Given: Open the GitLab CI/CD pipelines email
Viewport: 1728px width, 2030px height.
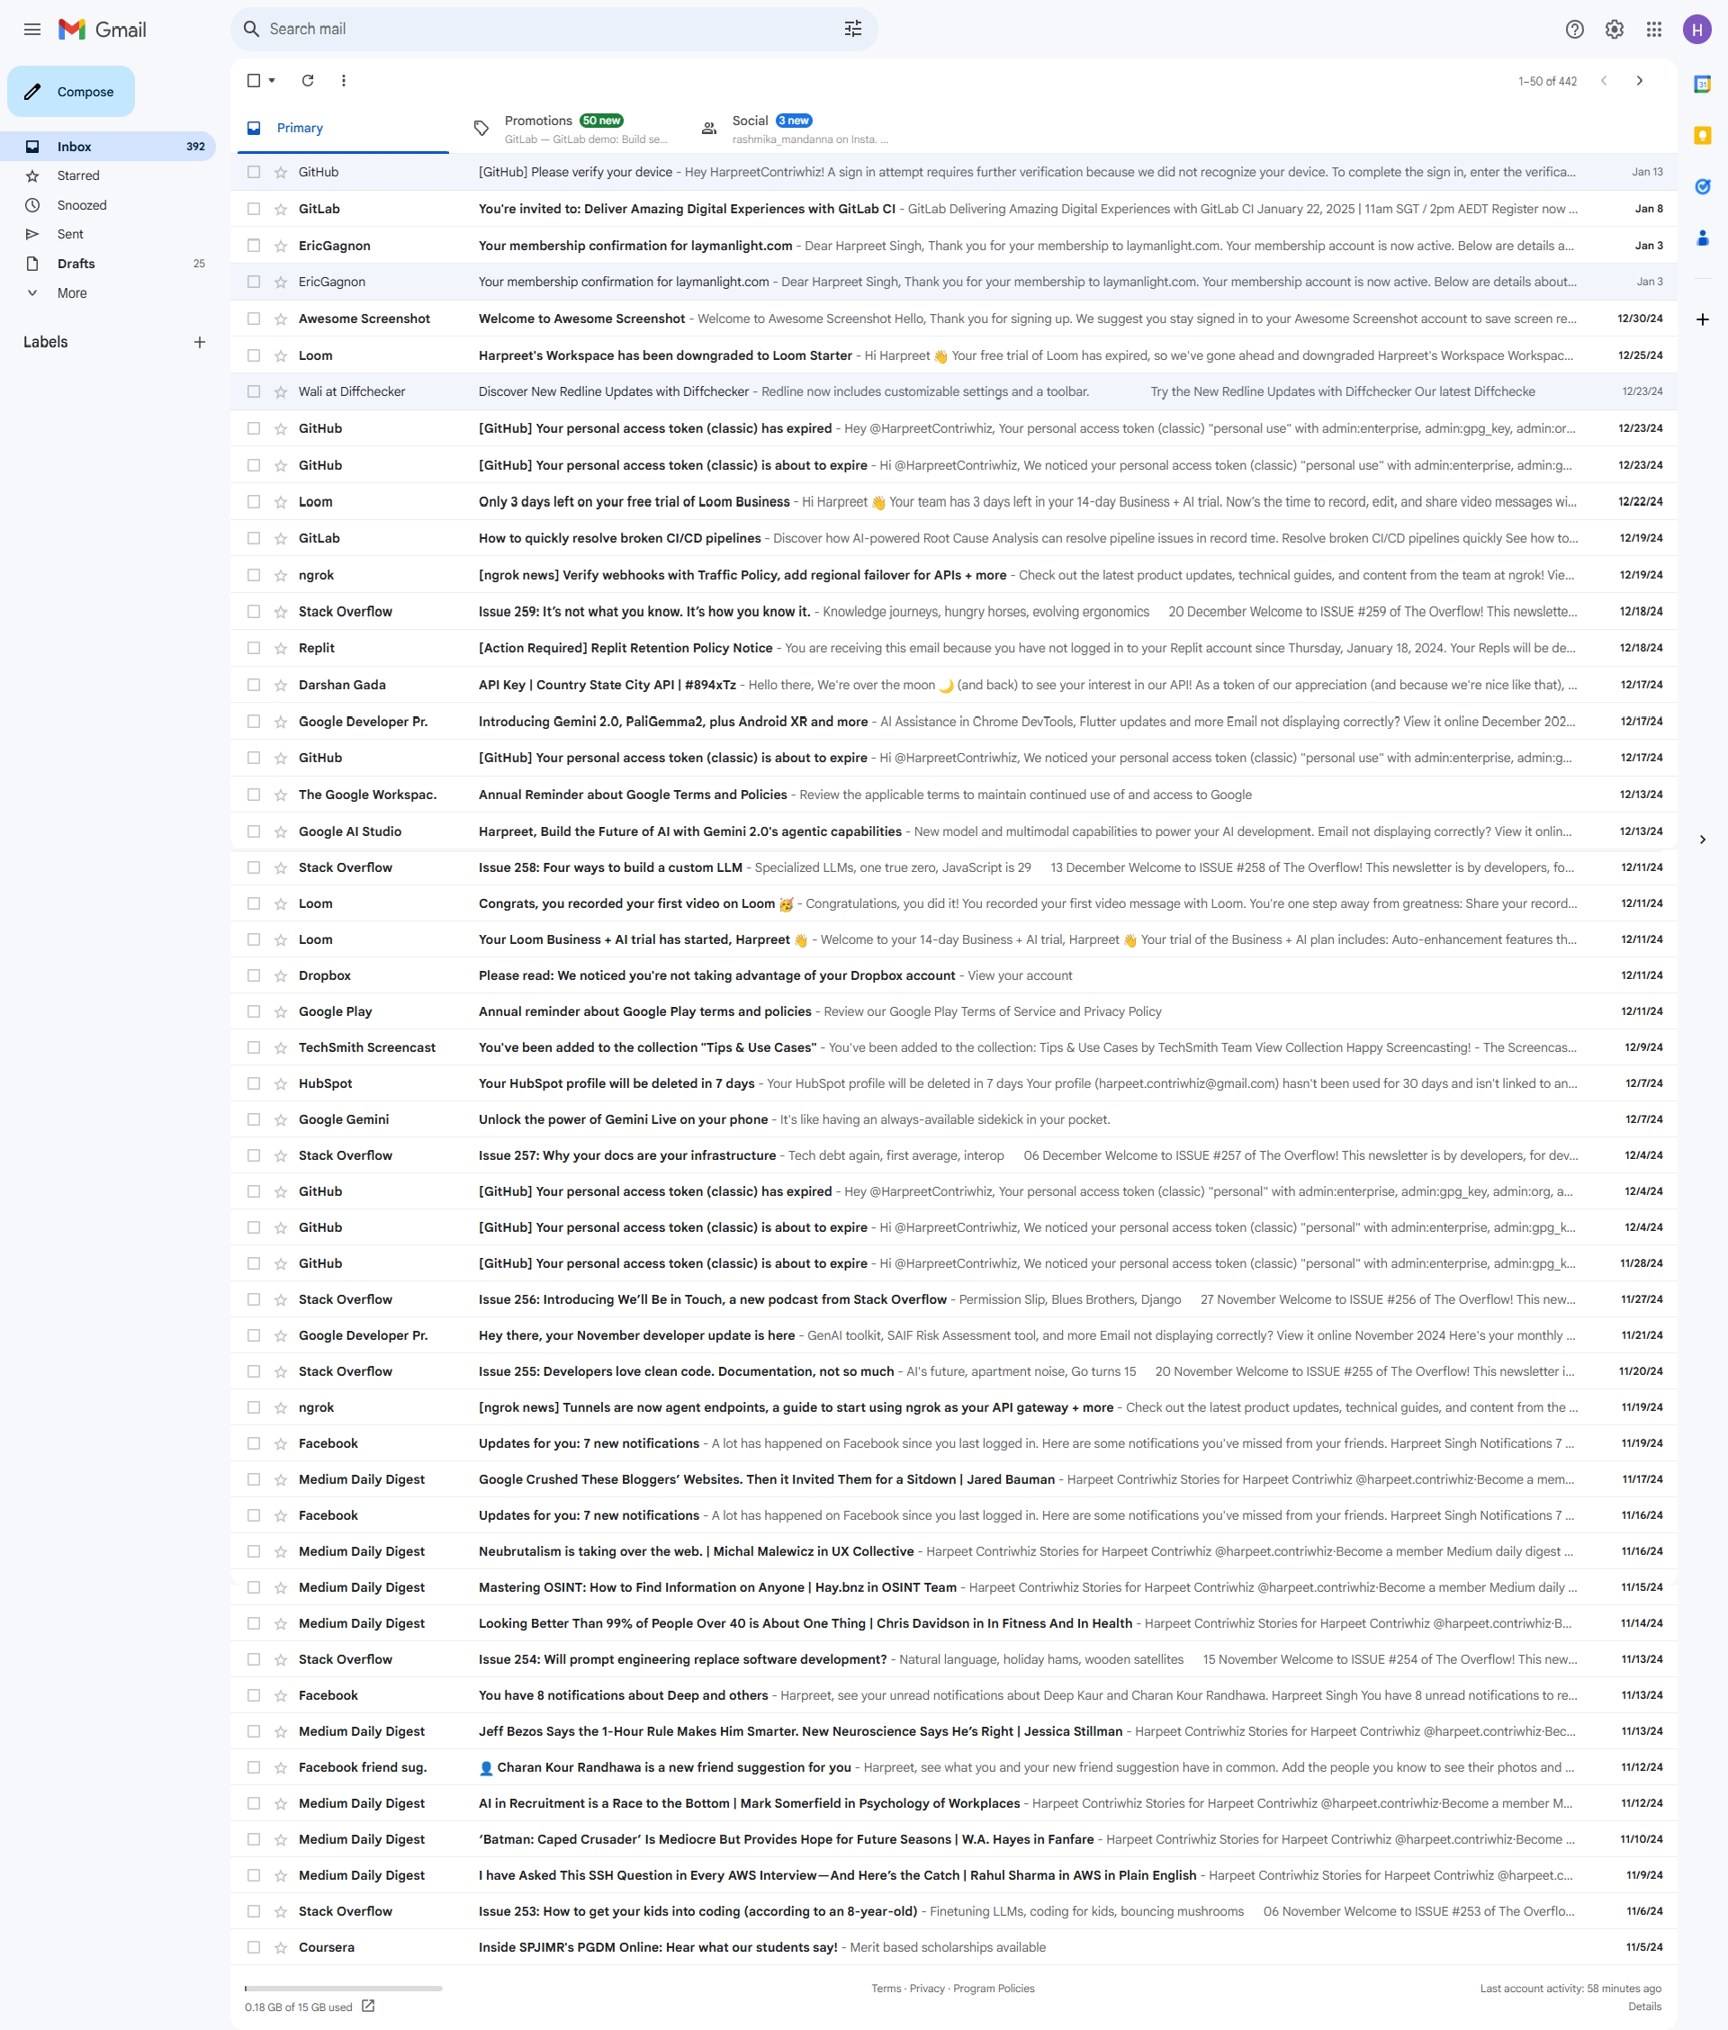Looking at the screenshot, I should (953, 539).
